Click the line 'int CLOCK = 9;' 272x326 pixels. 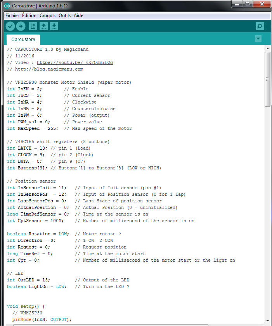(x=26, y=155)
